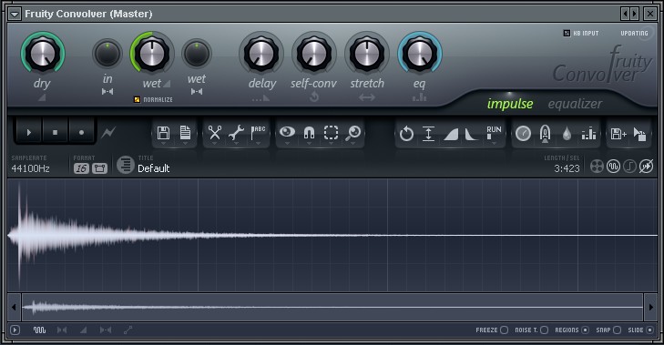Open the eye view options
This screenshot has height=345, width=664.
(x=288, y=133)
